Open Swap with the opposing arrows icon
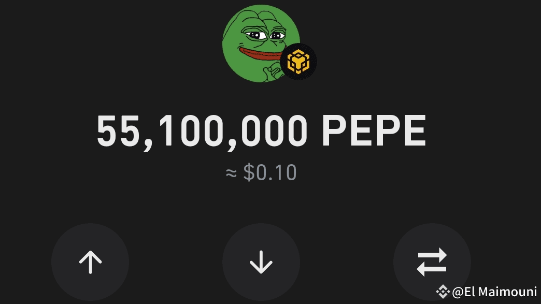The width and height of the screenshot is (541, 304). pos(432,262)
